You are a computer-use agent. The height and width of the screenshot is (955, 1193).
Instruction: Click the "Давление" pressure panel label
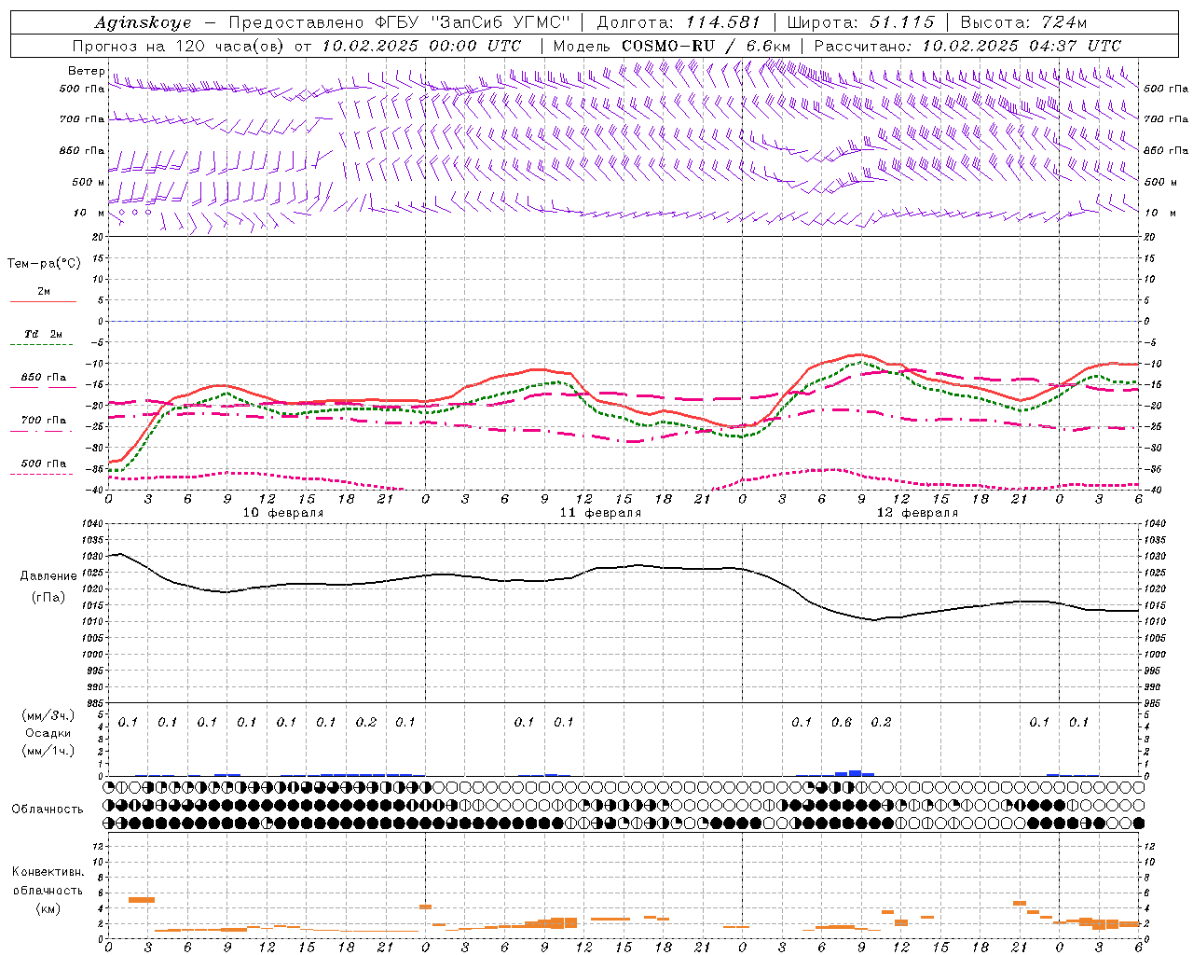coord(48,576)
